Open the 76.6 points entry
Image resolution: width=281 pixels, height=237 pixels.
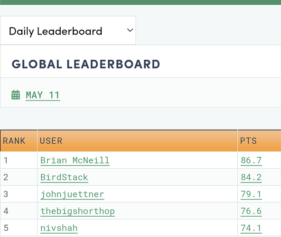(251, 211)
